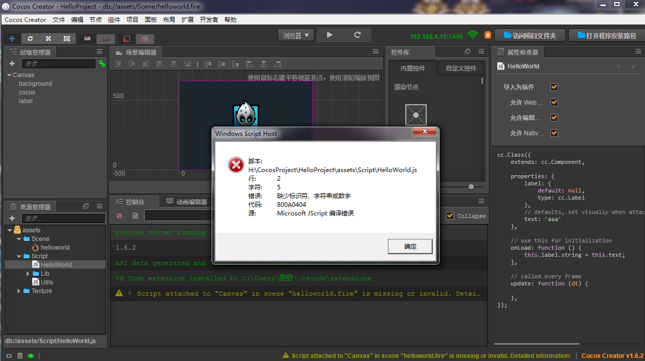Switch to the console tab
This screenshot has height=361, width=645.
pyautogui.click(x=134, y=202)
